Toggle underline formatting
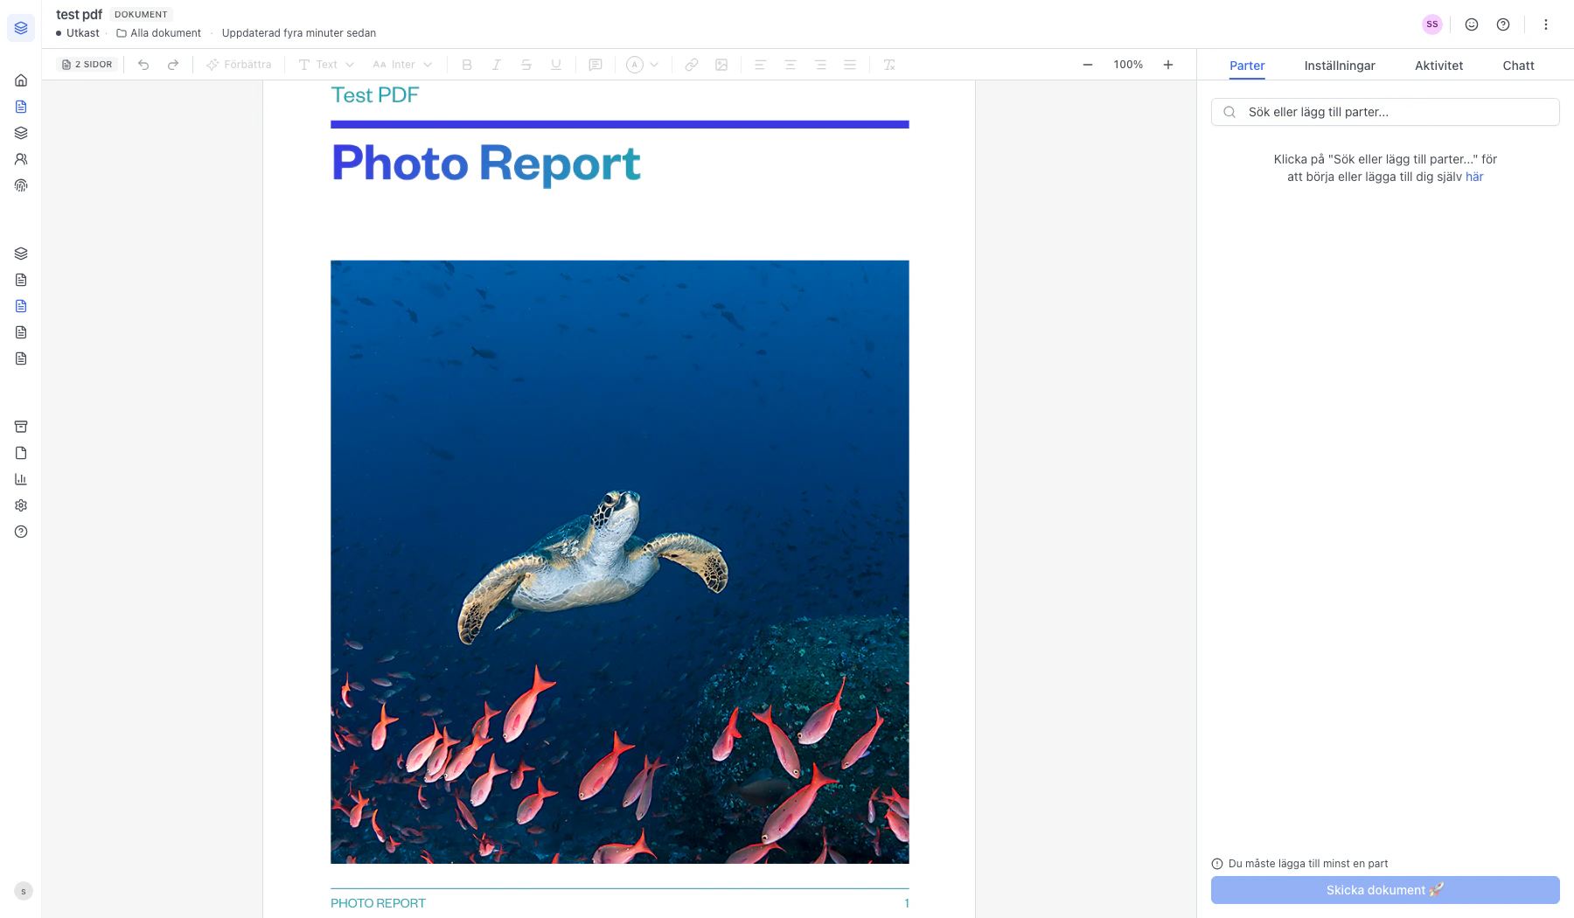This screenshot has width=1574, height=918. (x=556, y=65)
